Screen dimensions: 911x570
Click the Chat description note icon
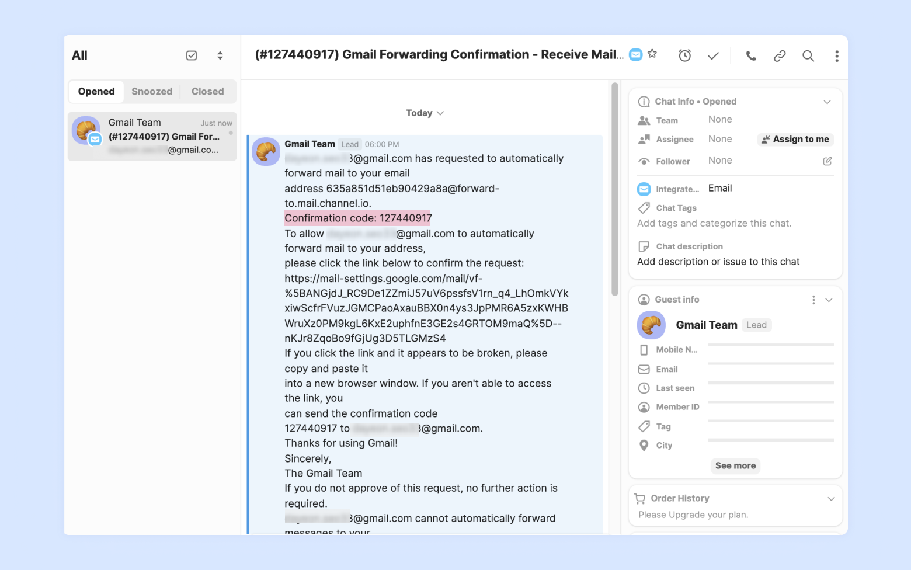pos(644,246)
